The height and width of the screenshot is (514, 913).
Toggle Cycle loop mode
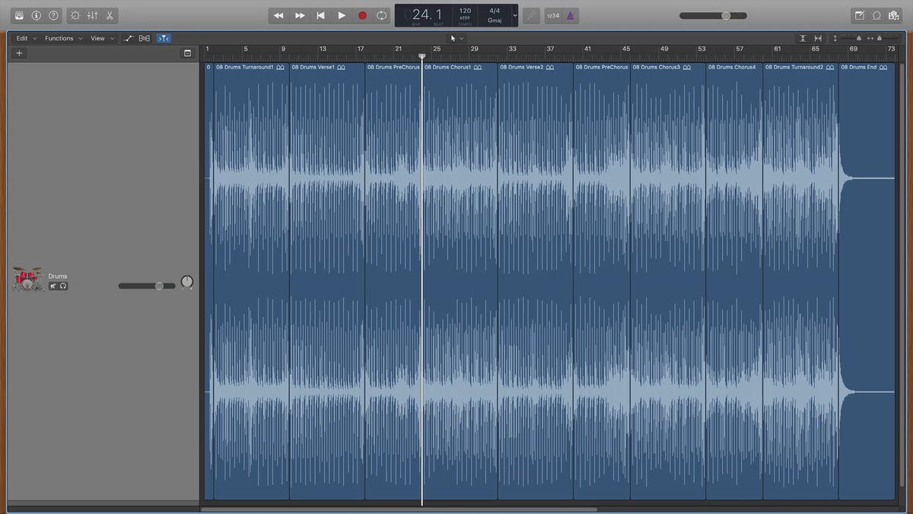point(382,15)
